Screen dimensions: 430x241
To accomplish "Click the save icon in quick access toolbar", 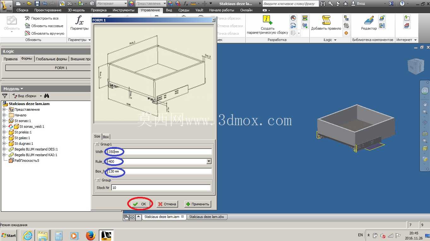I will coord(37,3).
